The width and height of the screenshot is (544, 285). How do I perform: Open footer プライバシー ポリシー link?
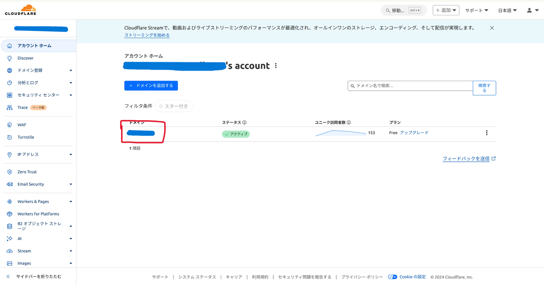coord(362,277)
